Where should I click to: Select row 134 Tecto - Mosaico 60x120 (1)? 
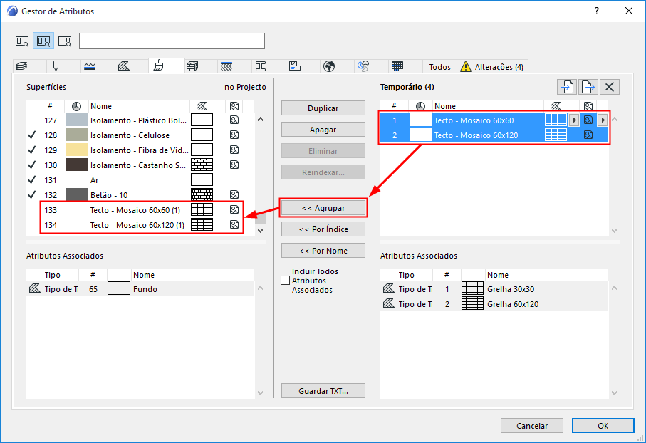141,225
